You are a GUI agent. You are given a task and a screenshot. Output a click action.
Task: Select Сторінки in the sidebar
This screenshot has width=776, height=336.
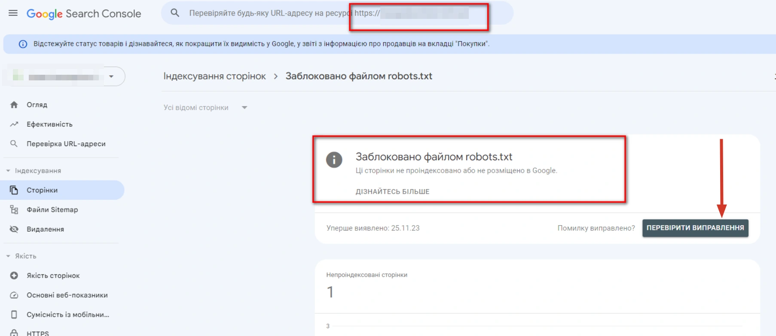[x=42, y=190]
